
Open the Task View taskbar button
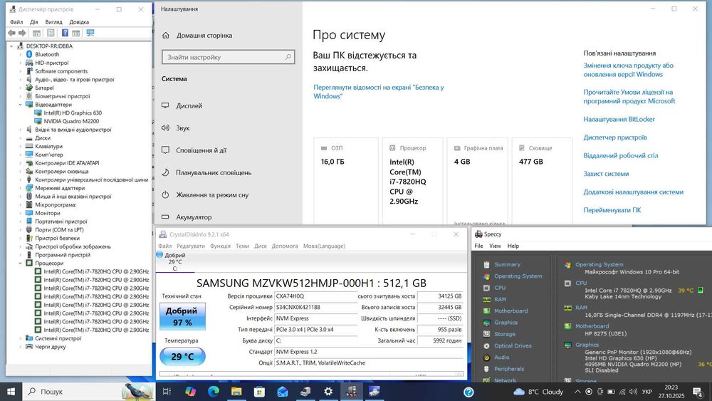(167, 392)
